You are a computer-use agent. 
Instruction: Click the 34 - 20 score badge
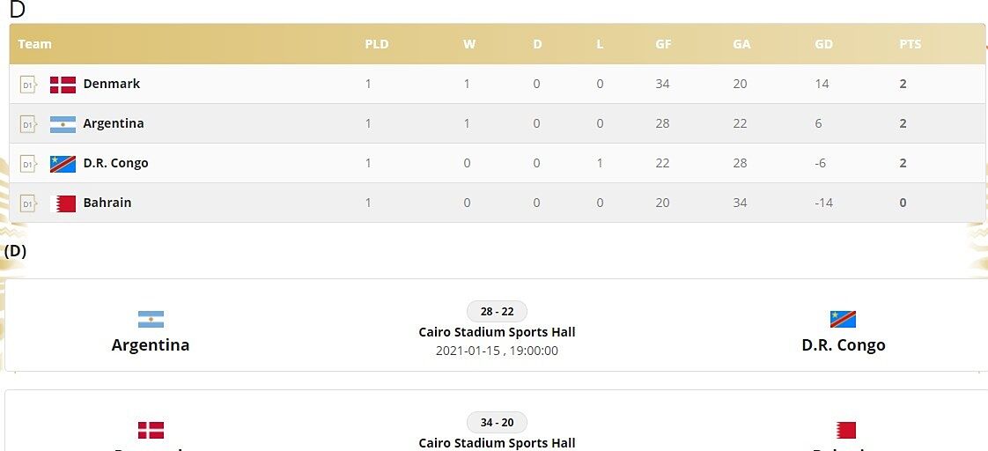coord(497,423)
